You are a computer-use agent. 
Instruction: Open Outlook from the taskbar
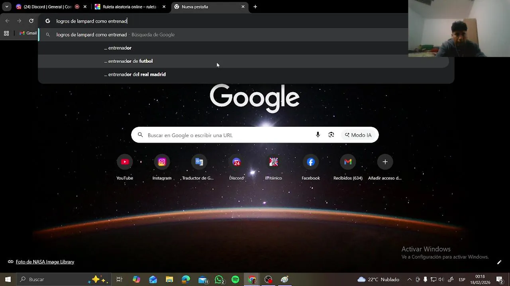[x=153, y=280]
